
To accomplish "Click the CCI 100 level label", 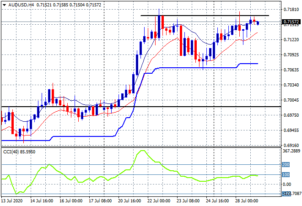I will pyautogui.click(x=286, y=174).
